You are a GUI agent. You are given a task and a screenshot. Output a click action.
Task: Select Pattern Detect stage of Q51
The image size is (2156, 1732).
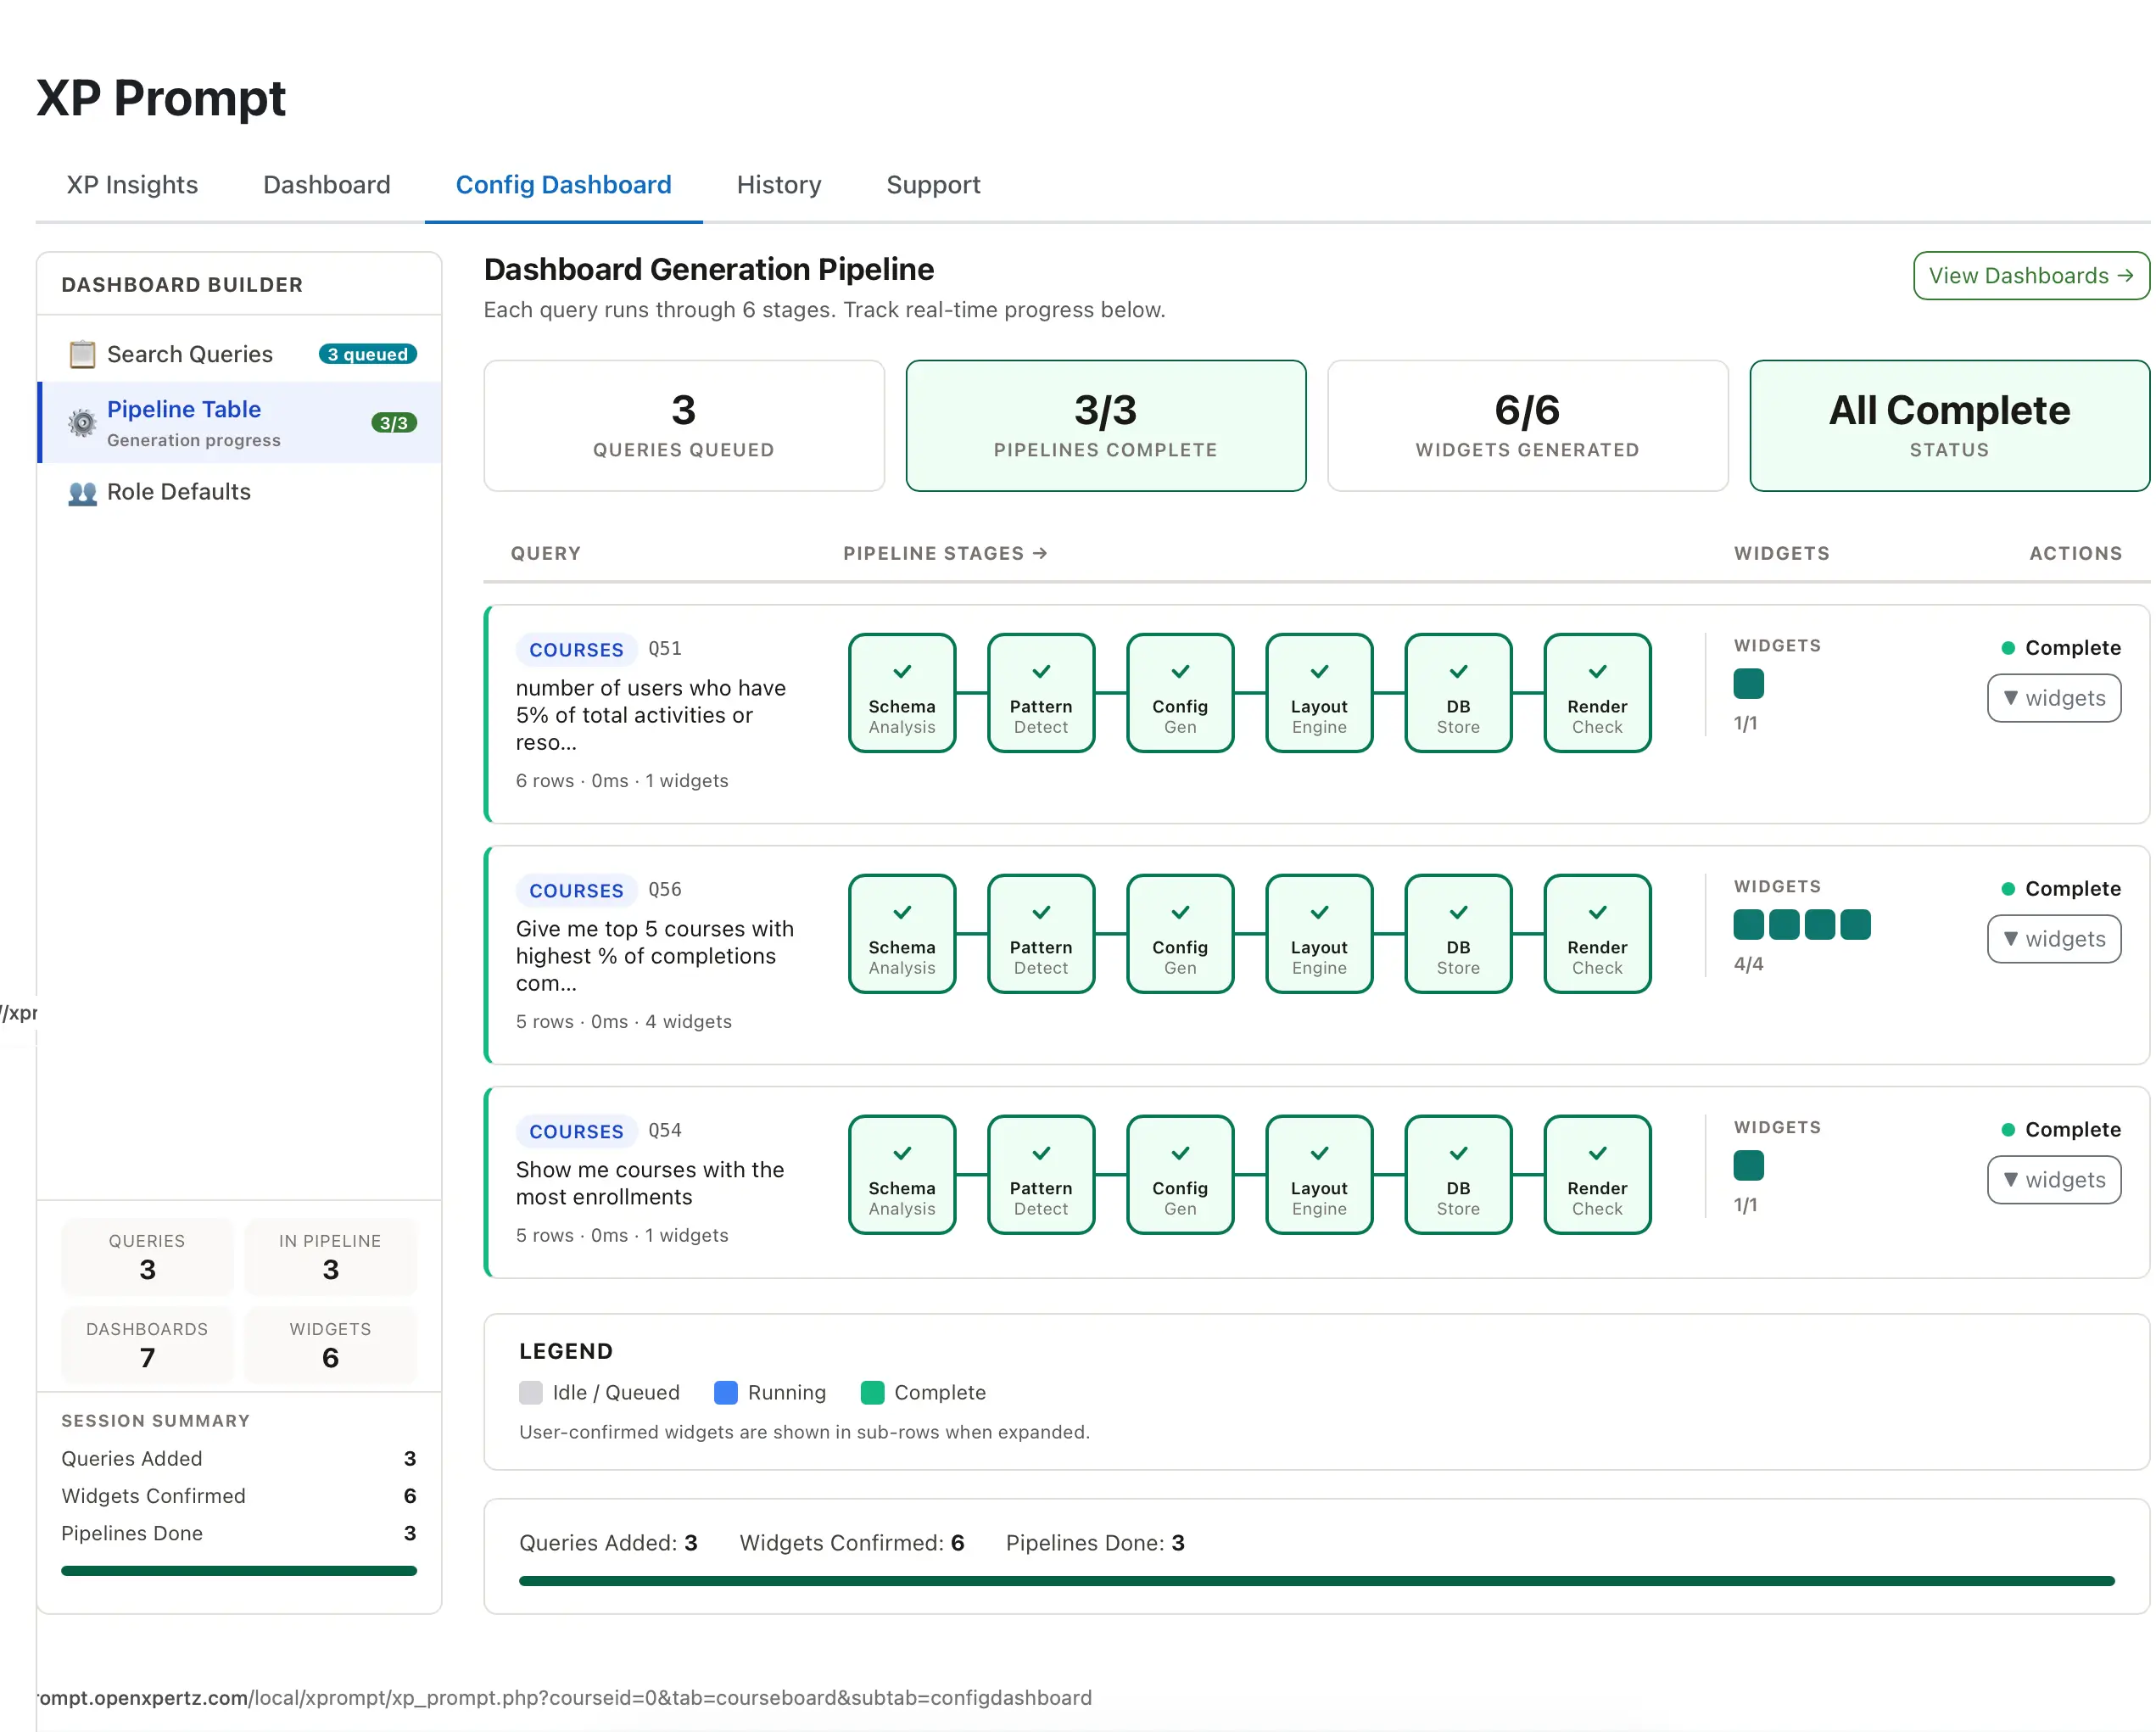[1041, 693]
